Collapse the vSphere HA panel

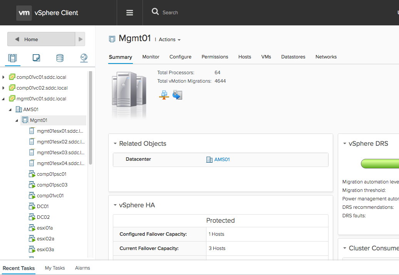pos(115,205)
